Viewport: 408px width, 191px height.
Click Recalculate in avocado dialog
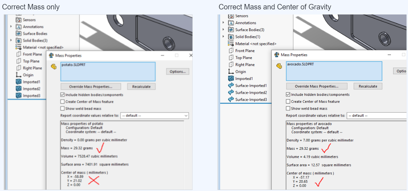coord(368,86)
